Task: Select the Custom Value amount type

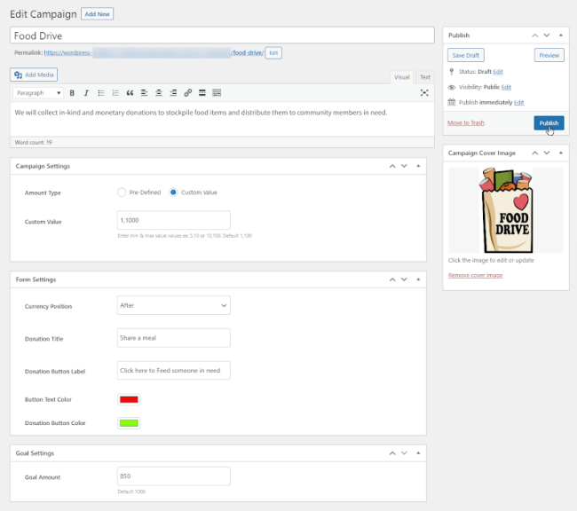Action: point(173,193)
